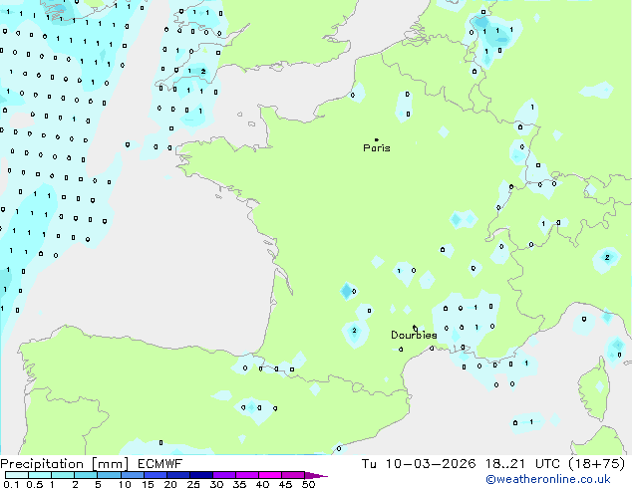Select legend swatch between 15 and 20

155,475
